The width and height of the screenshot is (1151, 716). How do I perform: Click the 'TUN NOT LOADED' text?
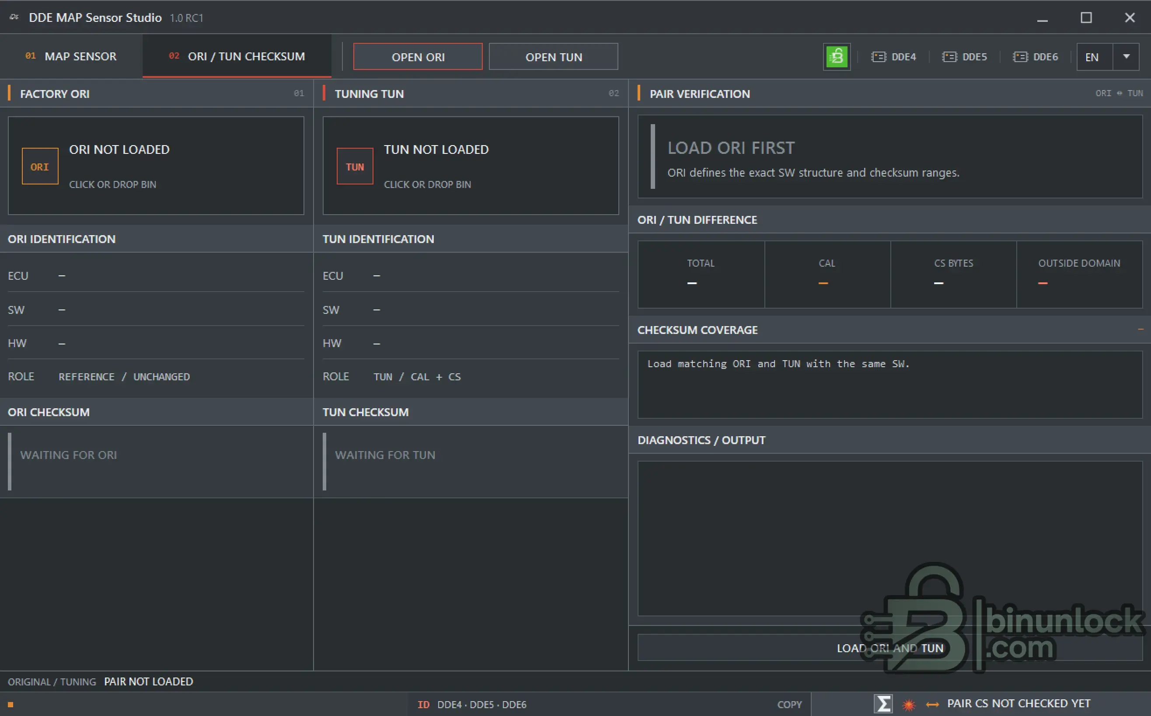coord(436,149)
